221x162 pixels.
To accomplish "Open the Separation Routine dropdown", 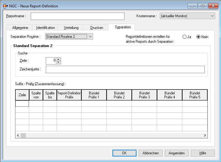I will click(x=90, y=37).
